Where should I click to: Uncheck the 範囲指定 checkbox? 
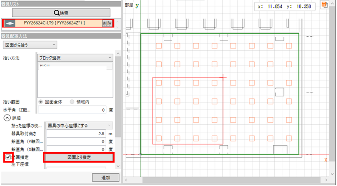pyautogui.click(x=6, y=157)
